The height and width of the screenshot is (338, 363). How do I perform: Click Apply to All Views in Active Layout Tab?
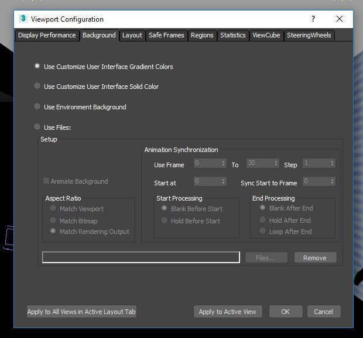[81, 312]
